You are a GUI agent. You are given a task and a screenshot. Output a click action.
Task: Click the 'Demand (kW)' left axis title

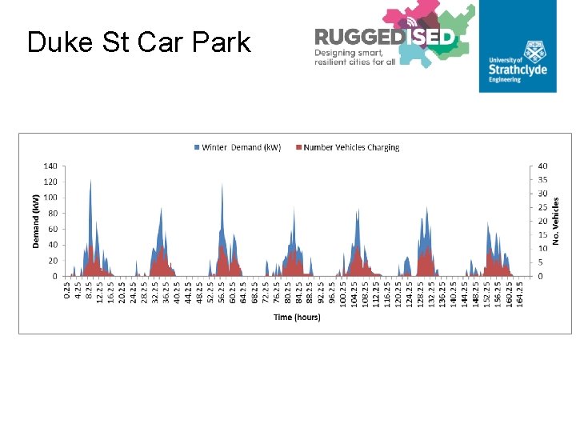(x=36, y=221)
